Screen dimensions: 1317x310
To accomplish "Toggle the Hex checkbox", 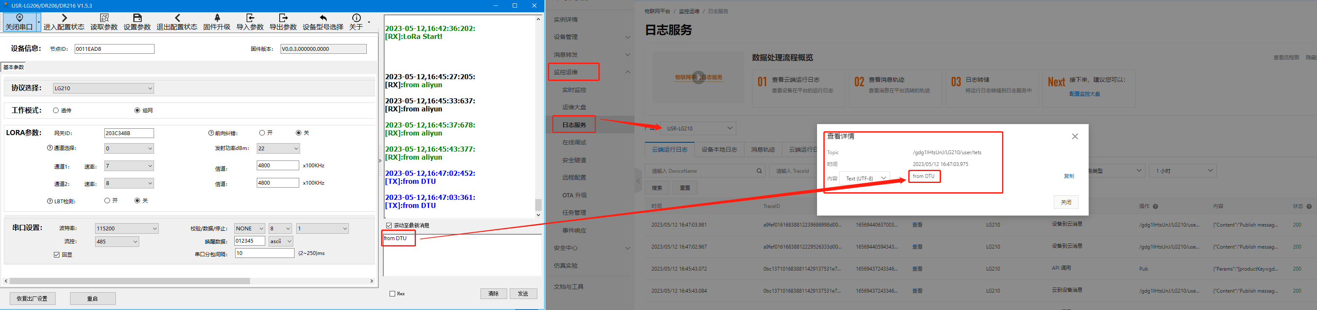I will tap(392, 293).
